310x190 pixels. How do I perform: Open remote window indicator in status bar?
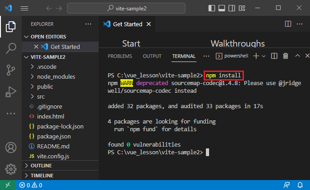(x=8, y=185)
